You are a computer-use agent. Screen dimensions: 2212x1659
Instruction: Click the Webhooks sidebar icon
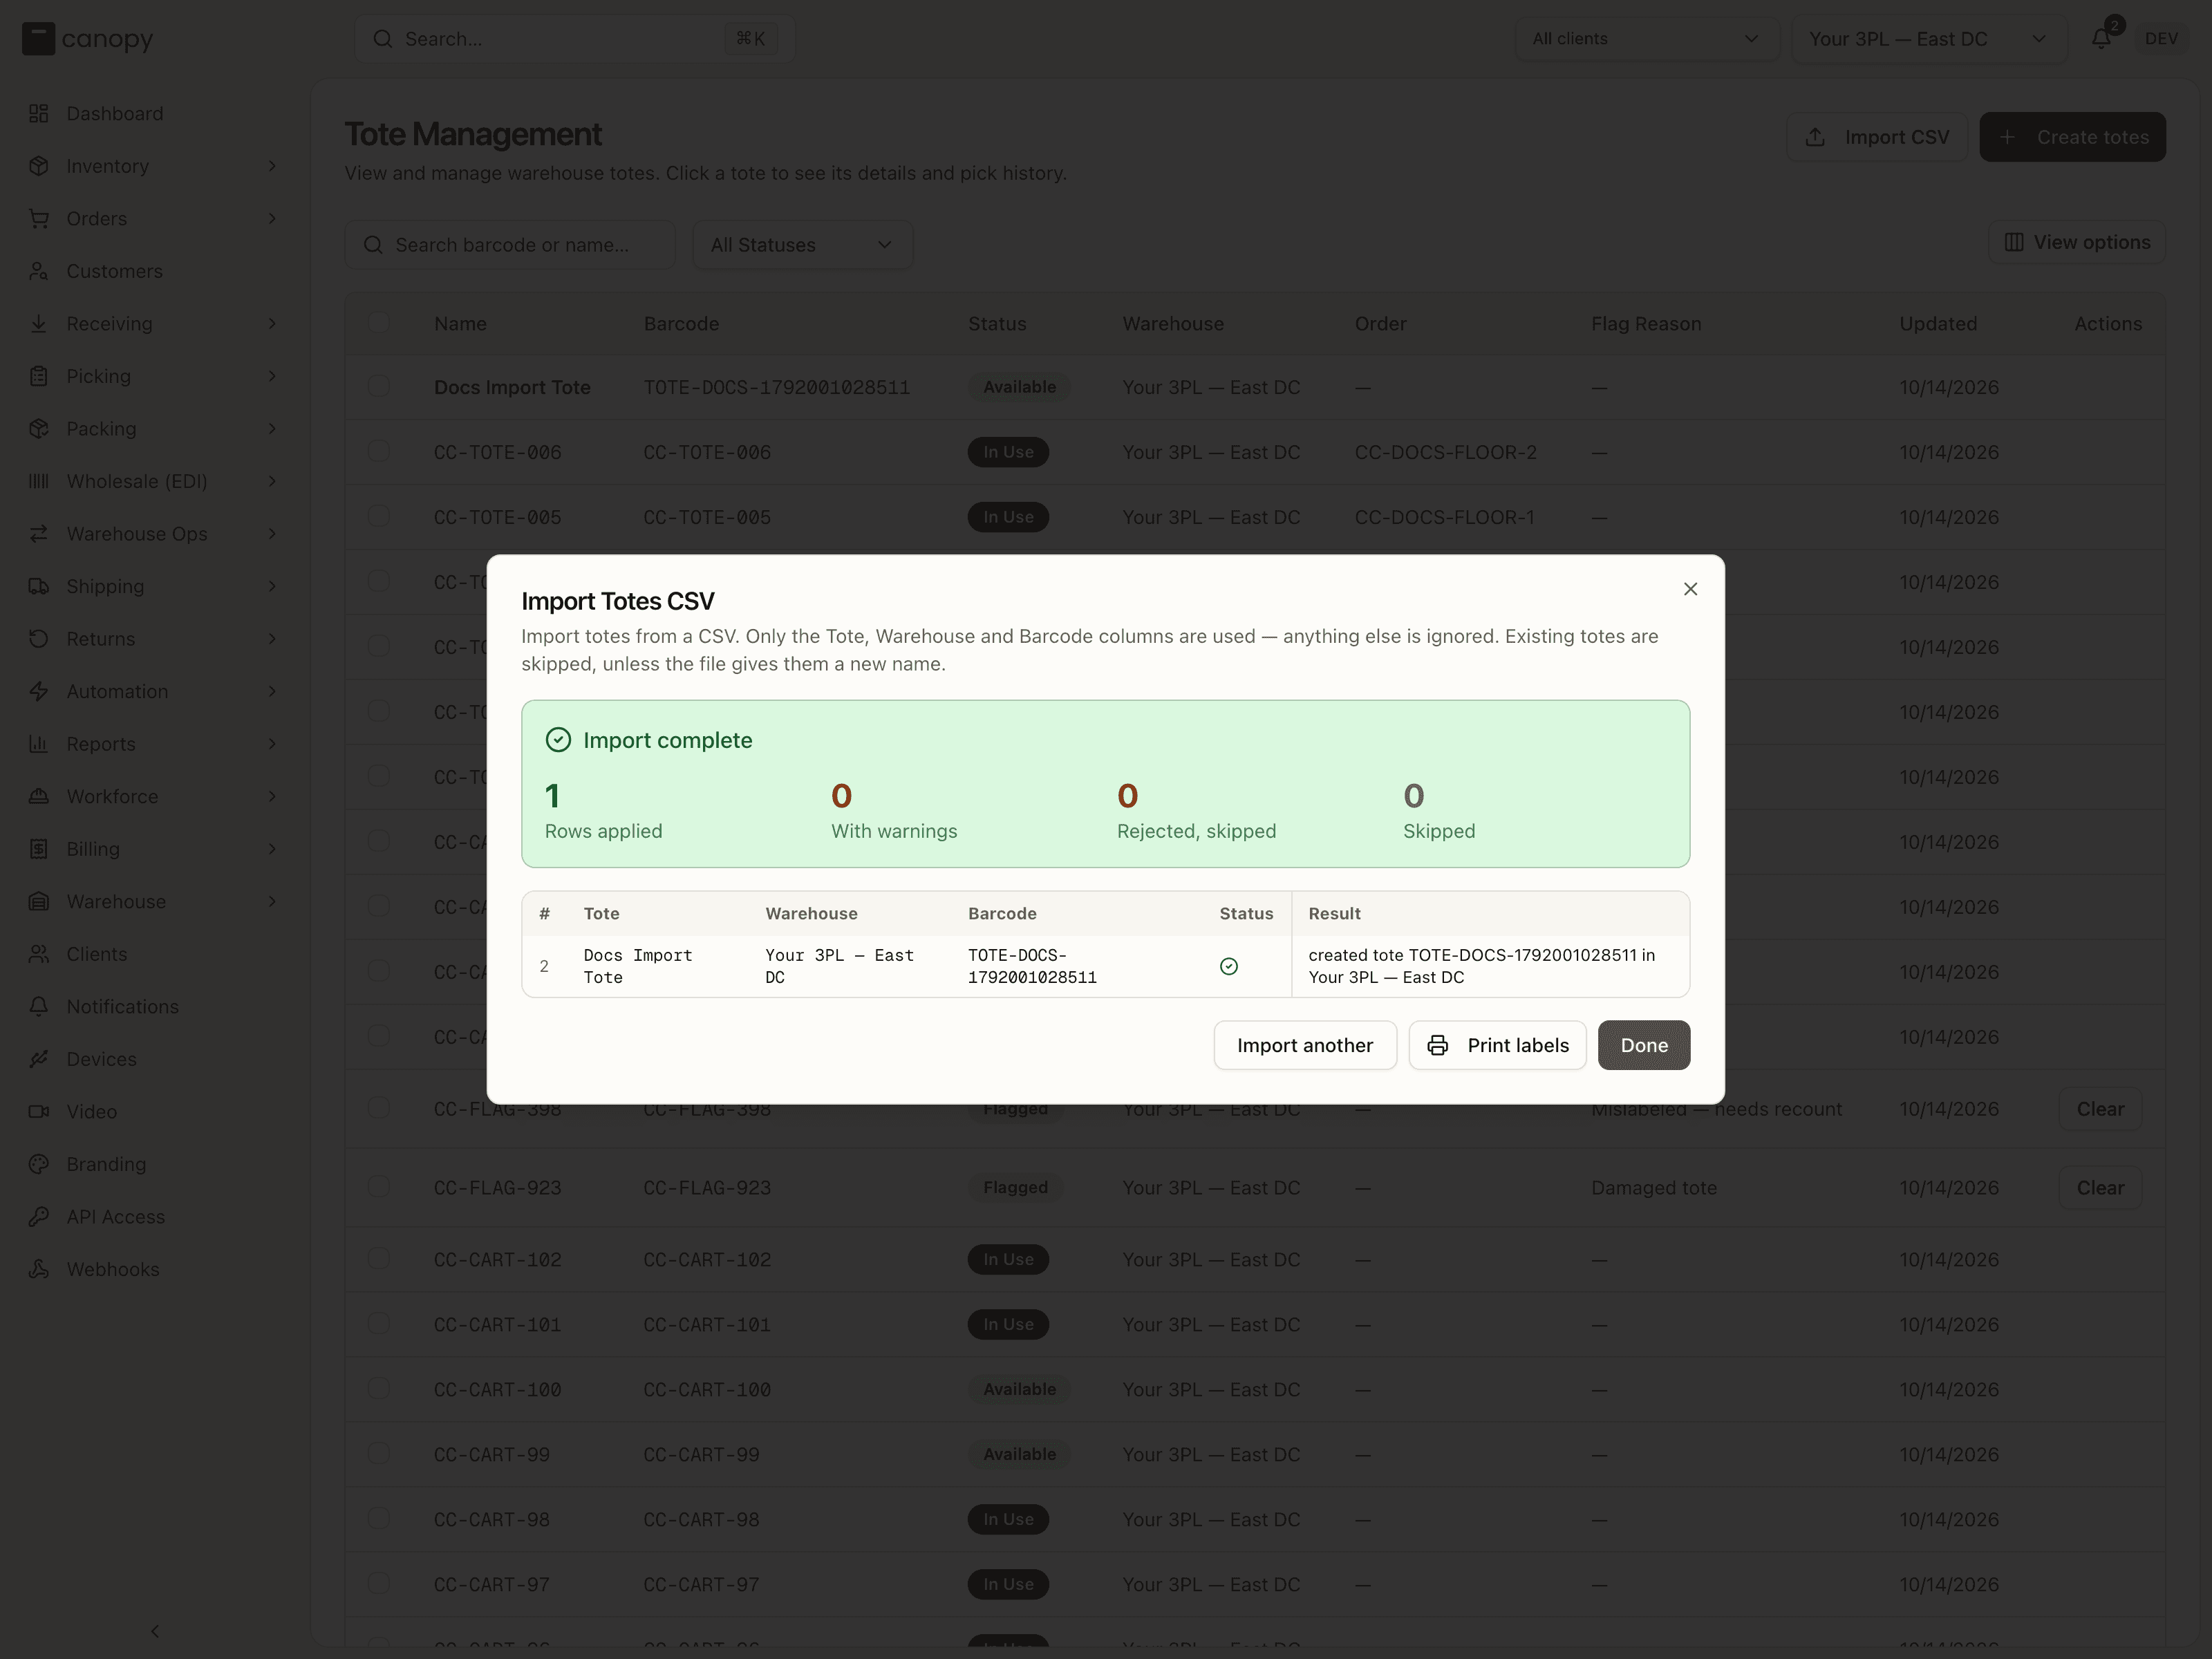point(39,1269)
